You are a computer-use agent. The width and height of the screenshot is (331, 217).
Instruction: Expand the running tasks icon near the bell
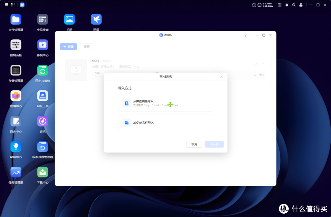pyautogui.click(x=280, y=5)
